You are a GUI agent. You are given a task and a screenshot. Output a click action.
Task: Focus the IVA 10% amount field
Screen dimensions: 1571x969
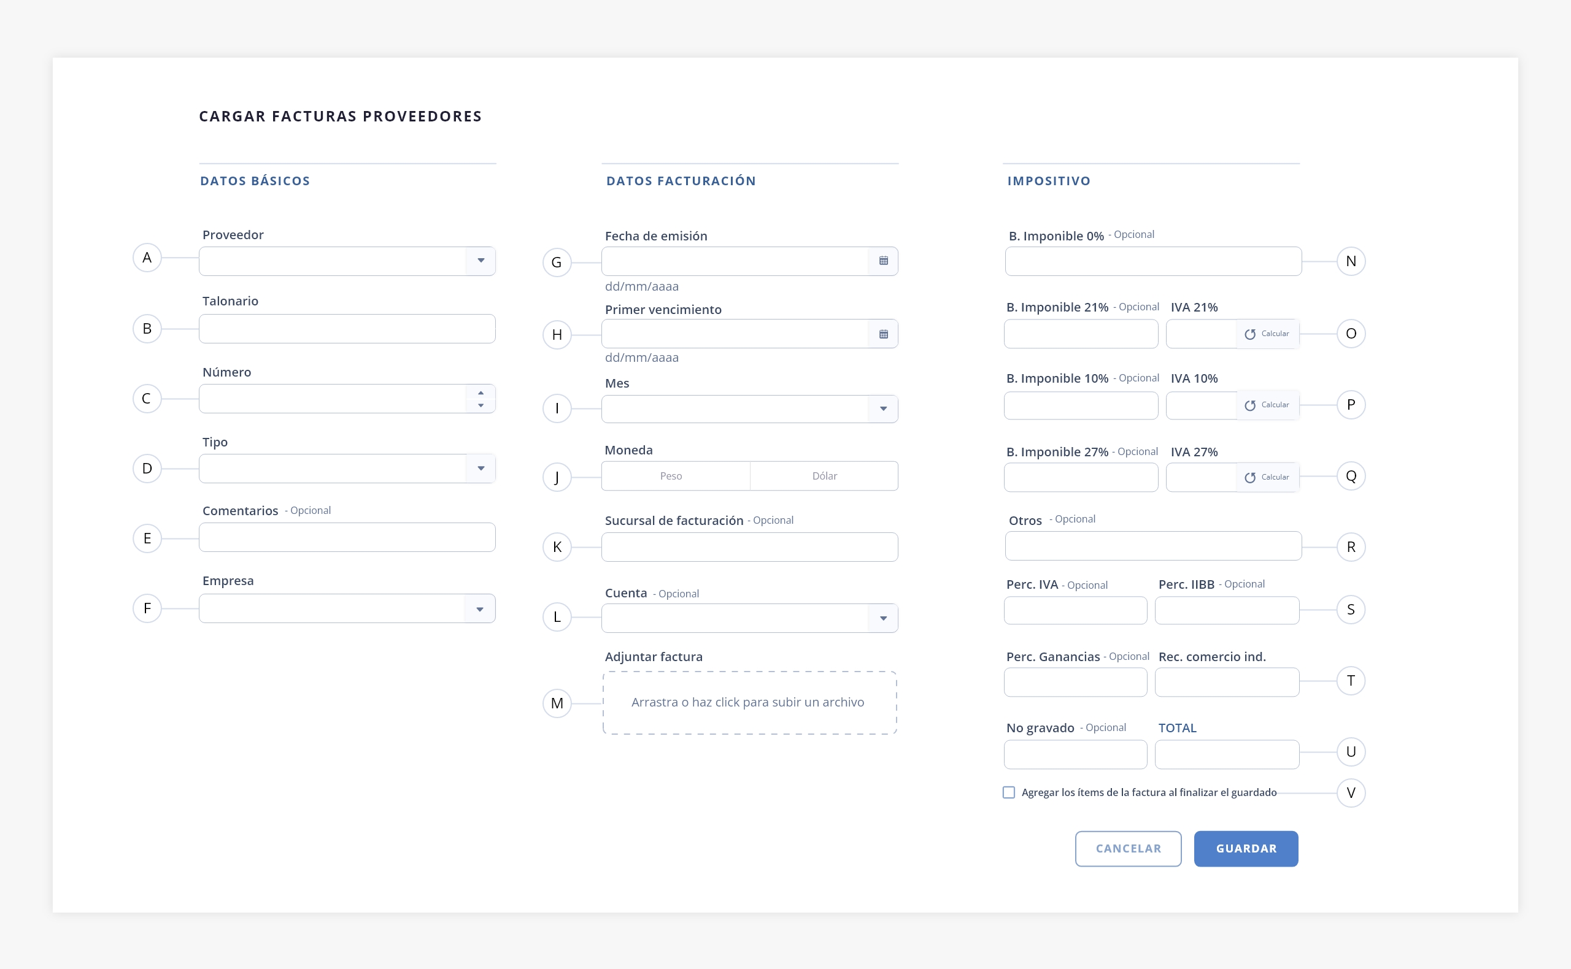(x=1201, y=405)
